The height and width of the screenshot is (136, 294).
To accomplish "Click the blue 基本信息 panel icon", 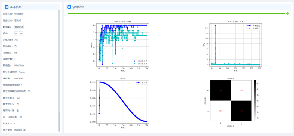I will point(6,7).
